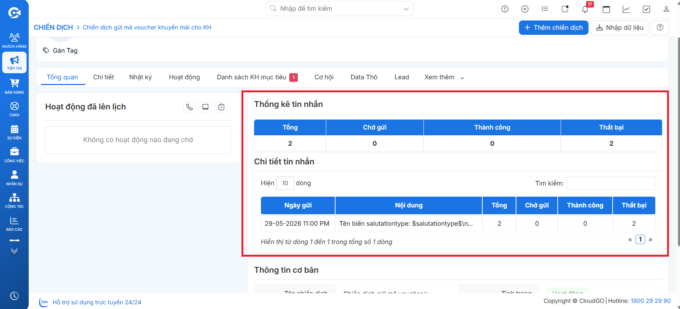Open the CSKH support module

point(14,109)
